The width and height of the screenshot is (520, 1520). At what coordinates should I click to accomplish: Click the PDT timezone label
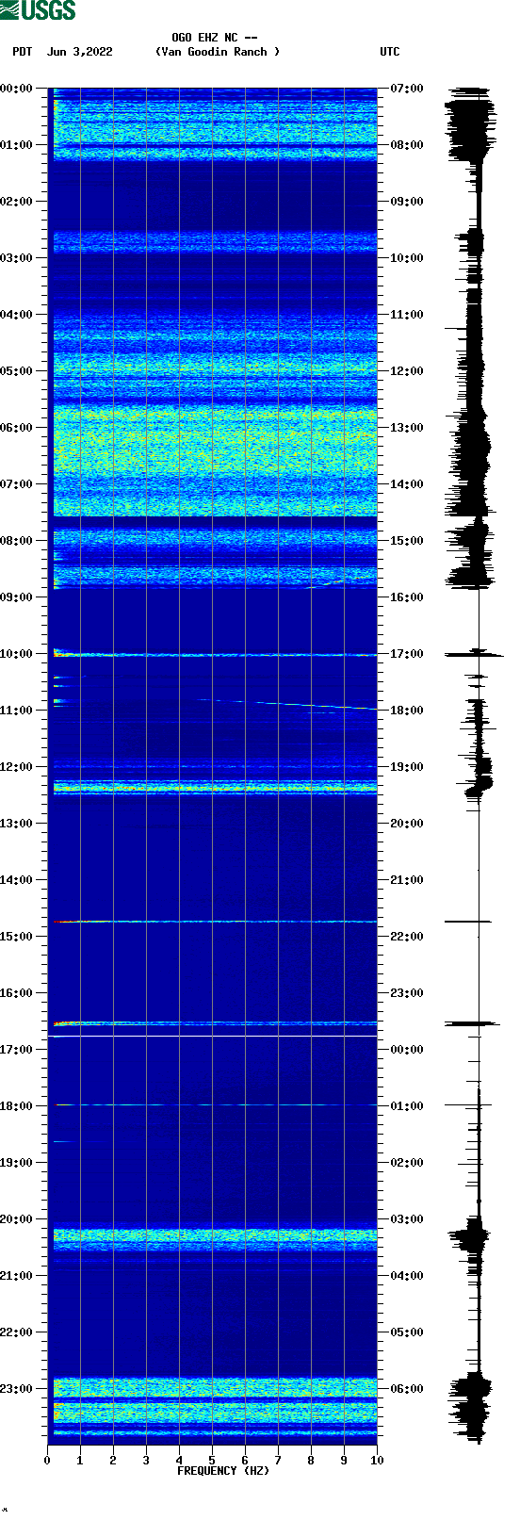(x=22, y=52)
